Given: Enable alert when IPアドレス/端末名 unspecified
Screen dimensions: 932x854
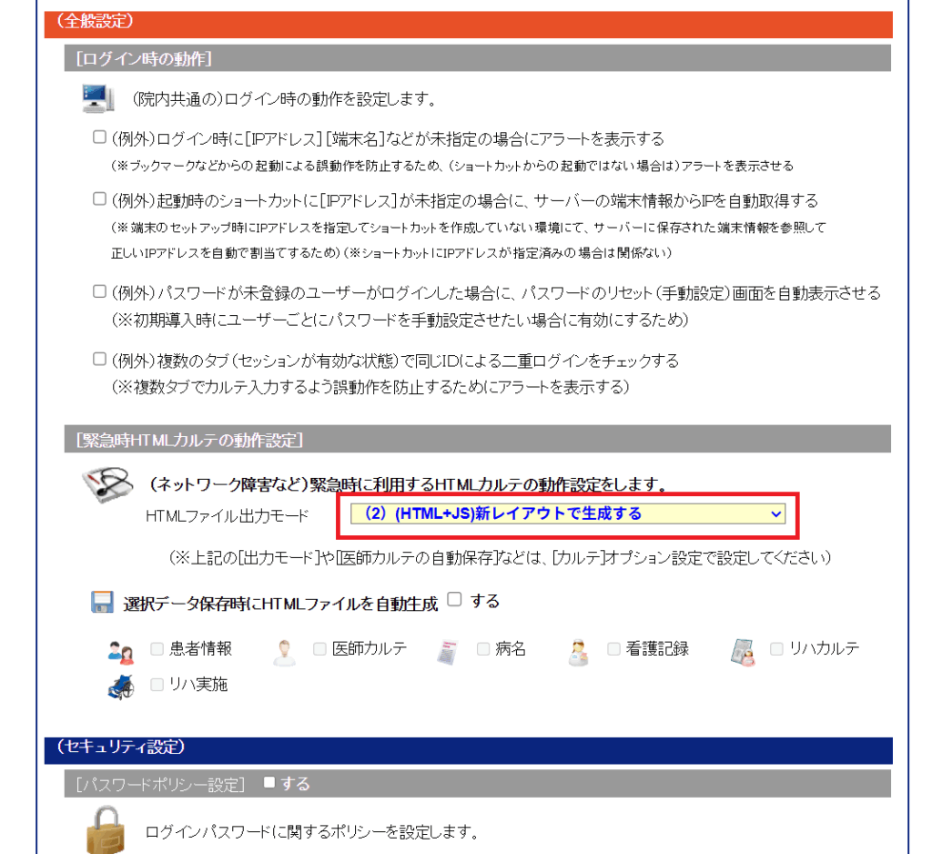Looking at the screenshot, I should 100,138.
